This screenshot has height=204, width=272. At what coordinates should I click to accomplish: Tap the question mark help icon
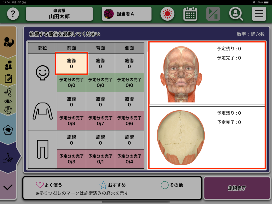tap(13, 14)
